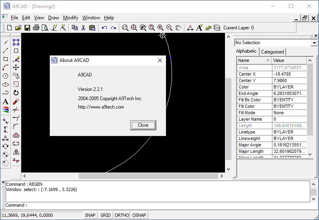Create a new drawing with the blank page icon

(9, 27)
